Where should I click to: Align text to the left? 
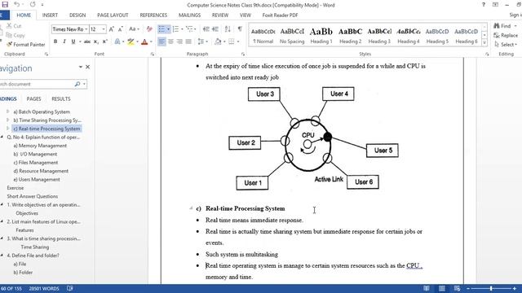[161, 42]
